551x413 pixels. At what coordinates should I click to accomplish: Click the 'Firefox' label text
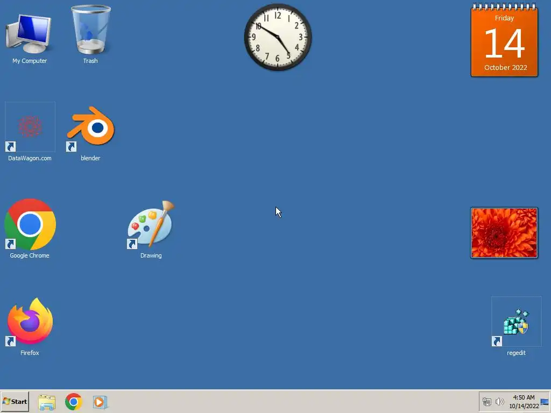[x=30, y=353]
